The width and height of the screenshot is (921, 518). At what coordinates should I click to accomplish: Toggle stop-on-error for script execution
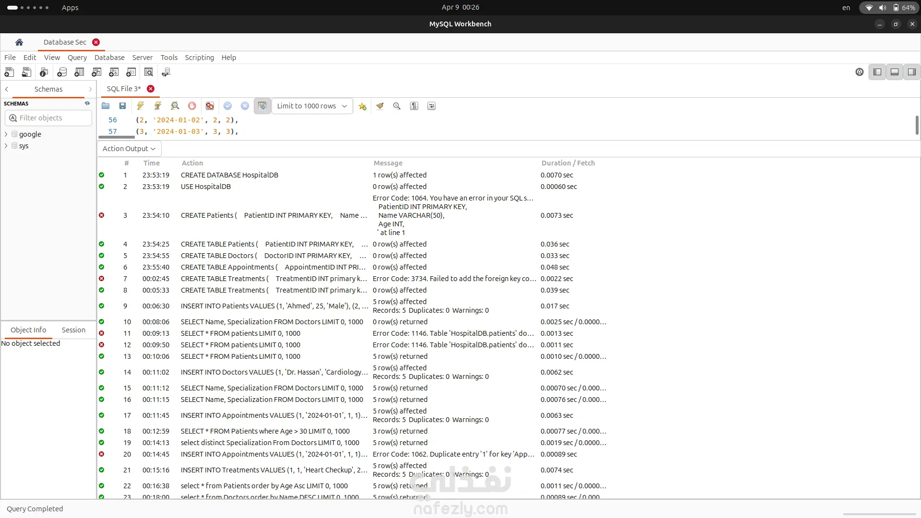click(210, 106)
